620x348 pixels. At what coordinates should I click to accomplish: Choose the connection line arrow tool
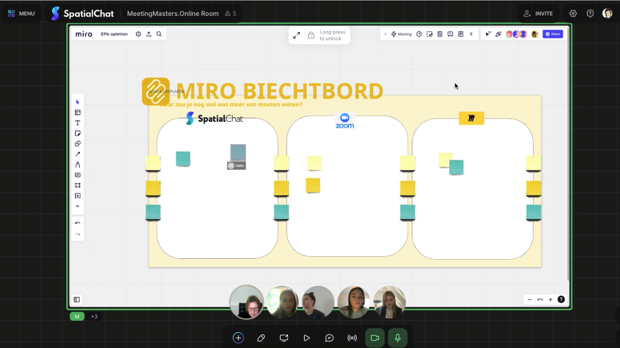[77, 154]
